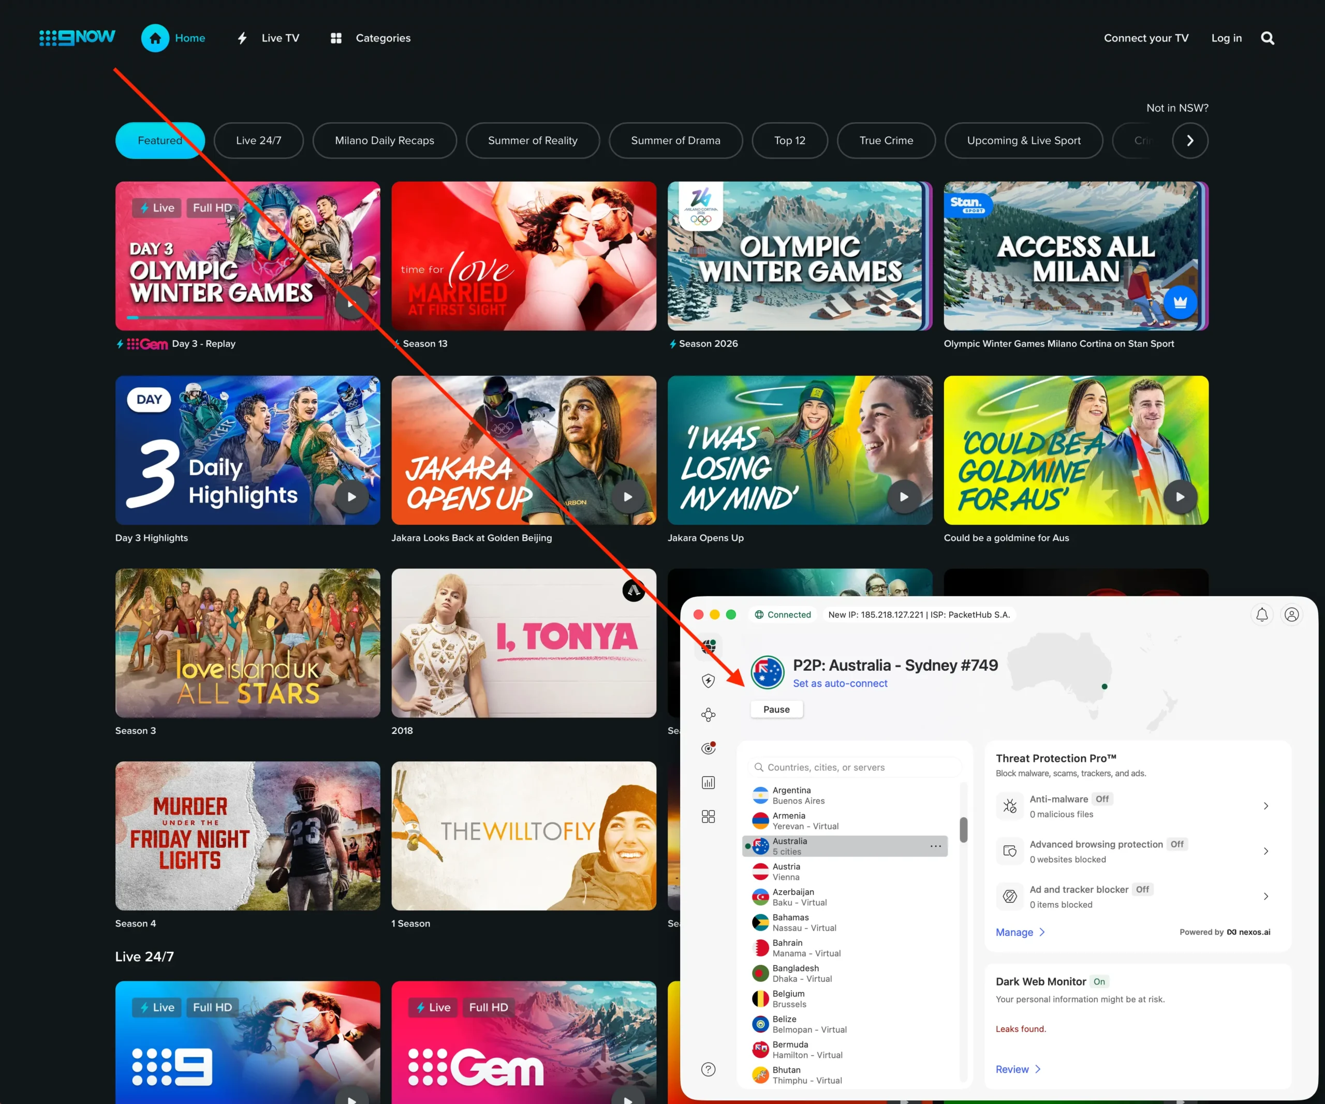Select the Meshnet icon in NordVPN sidebar
This screenshot has width=1325, height=1104.
(x=709, y=715)
